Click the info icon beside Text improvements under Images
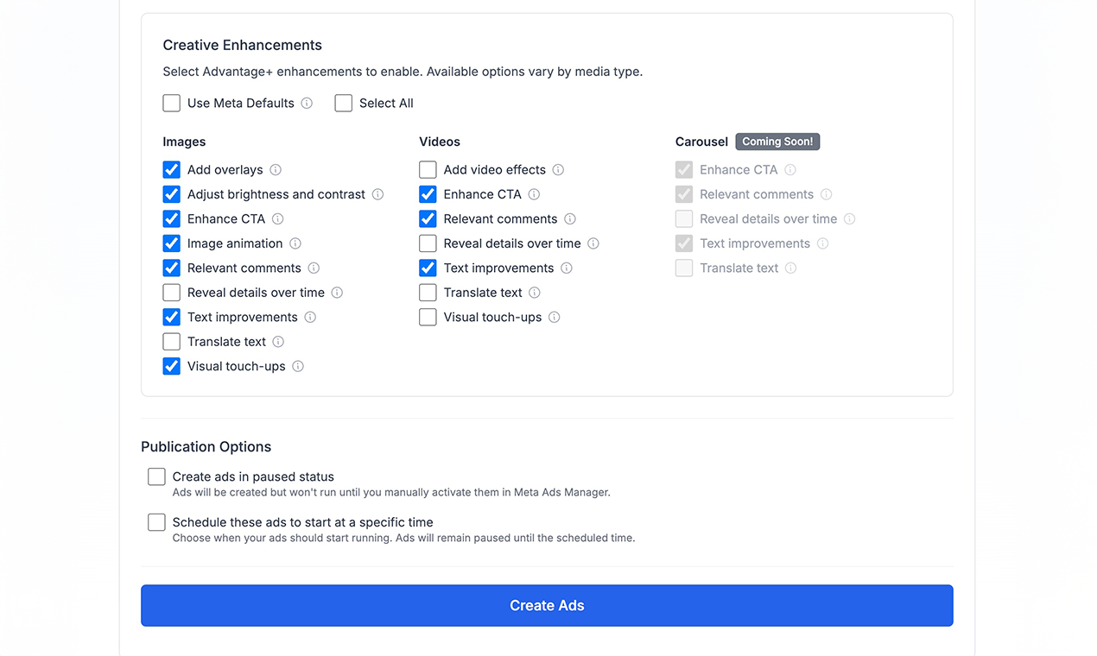 pyautogui.click(x=309, y=317)
